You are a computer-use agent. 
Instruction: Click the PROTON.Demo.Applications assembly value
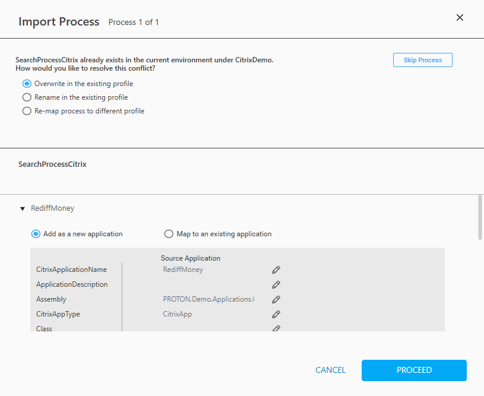click(x=209, y=299)
